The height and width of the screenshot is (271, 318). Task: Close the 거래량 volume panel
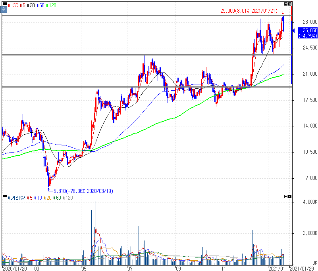coord(290,197)
